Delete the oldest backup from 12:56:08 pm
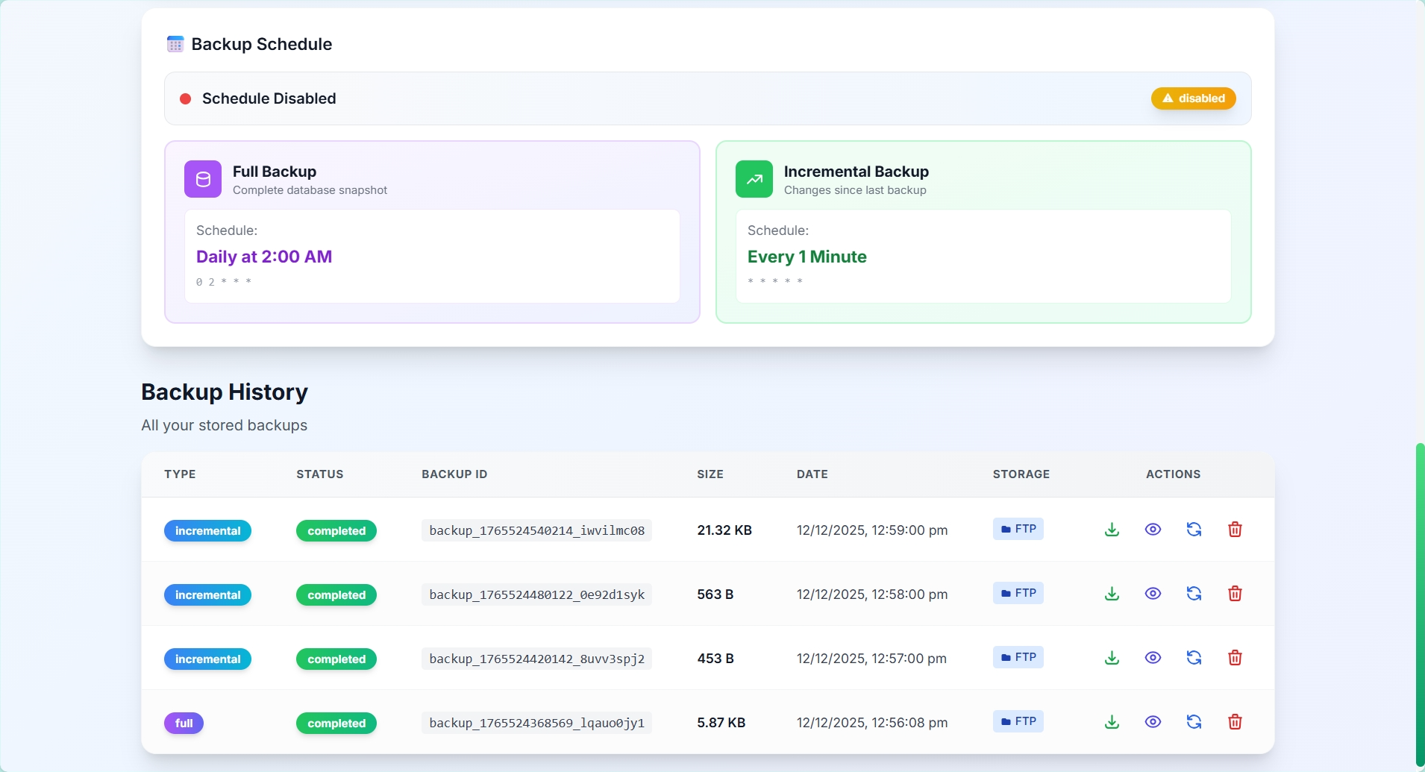The image size is (1425, 772). [x=1235, y=722]
